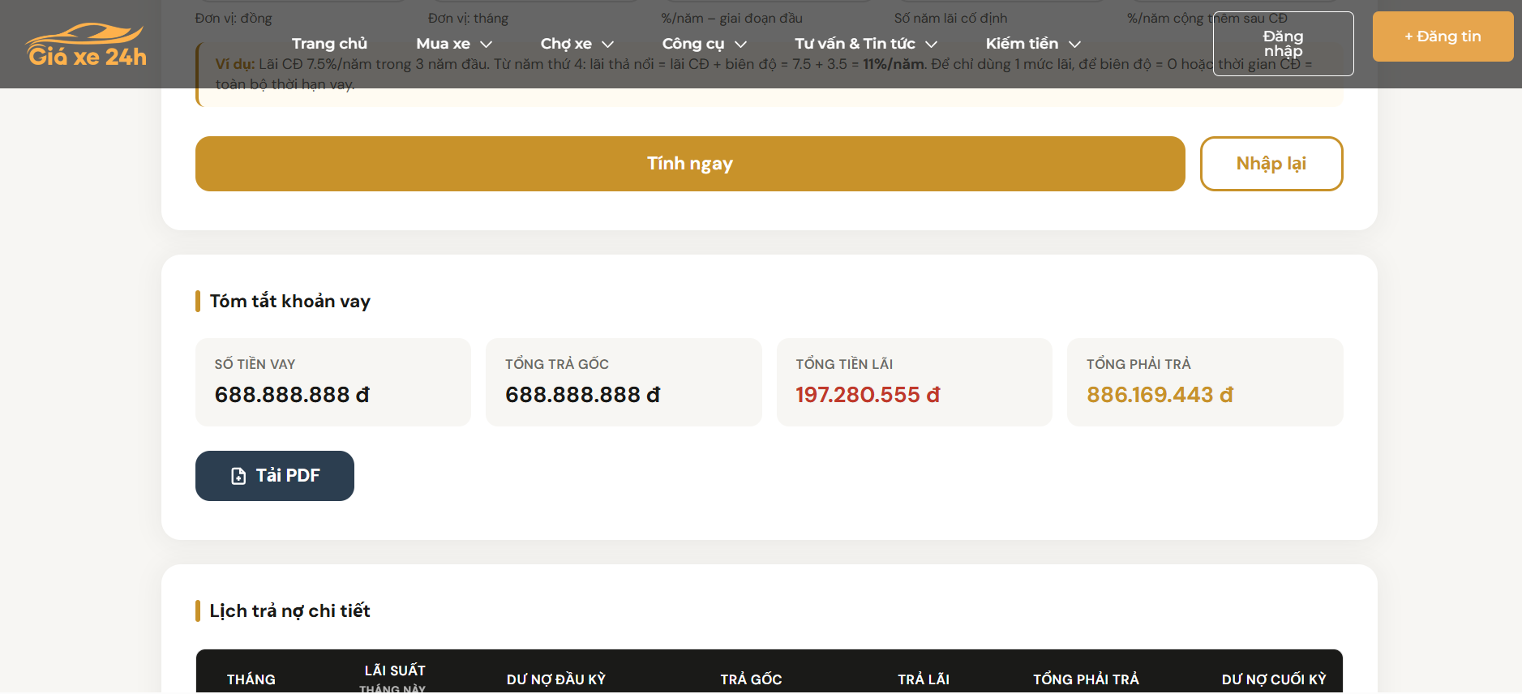Click the Tổng phải trả amount 886.169.443 đ

pyautogui.click(x=1160, y=395)
